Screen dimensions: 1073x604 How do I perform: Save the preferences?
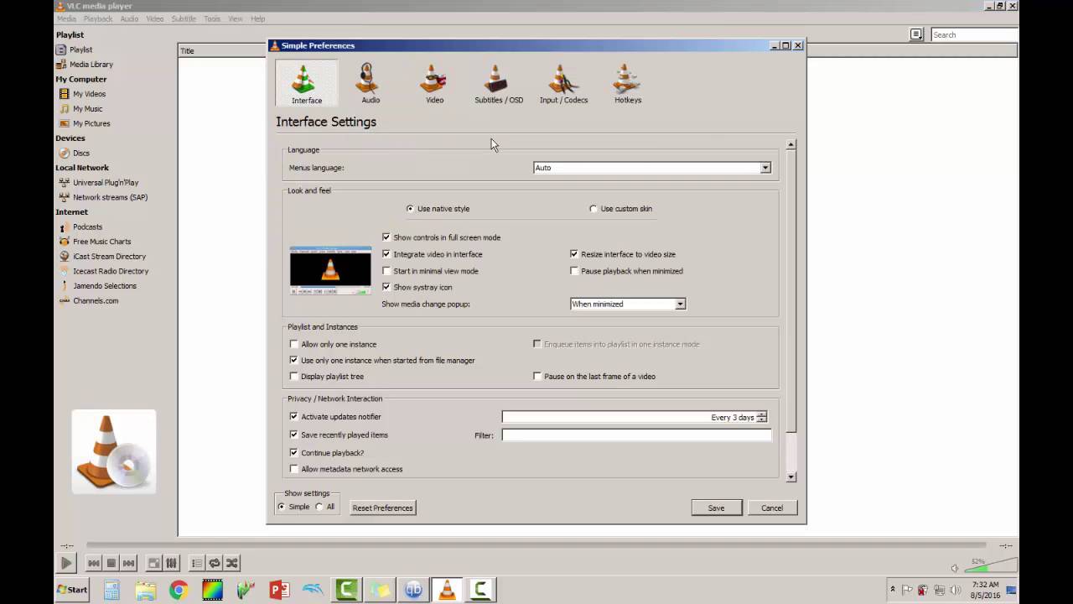click(x=716, y=508)
